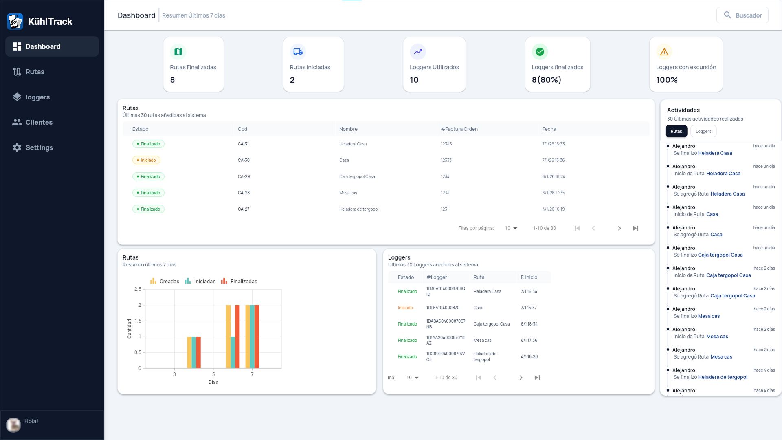Go to next page in Loggers table
782x440 pixels.
pyautogui.click(x=521, y=378)
